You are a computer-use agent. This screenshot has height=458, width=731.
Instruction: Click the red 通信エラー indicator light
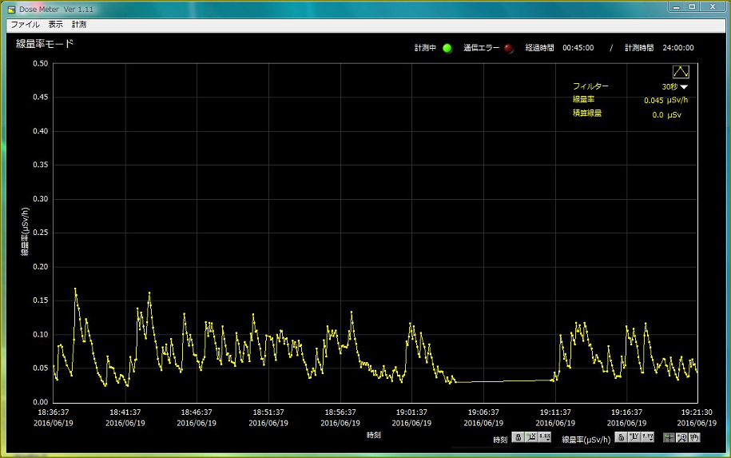point(509,48)
